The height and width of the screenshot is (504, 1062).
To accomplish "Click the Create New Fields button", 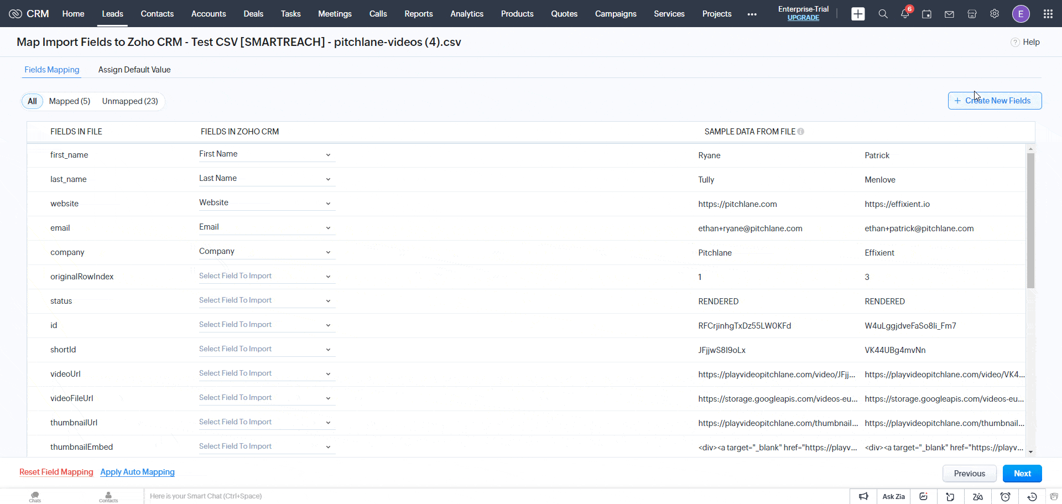I will pos(995,101).
